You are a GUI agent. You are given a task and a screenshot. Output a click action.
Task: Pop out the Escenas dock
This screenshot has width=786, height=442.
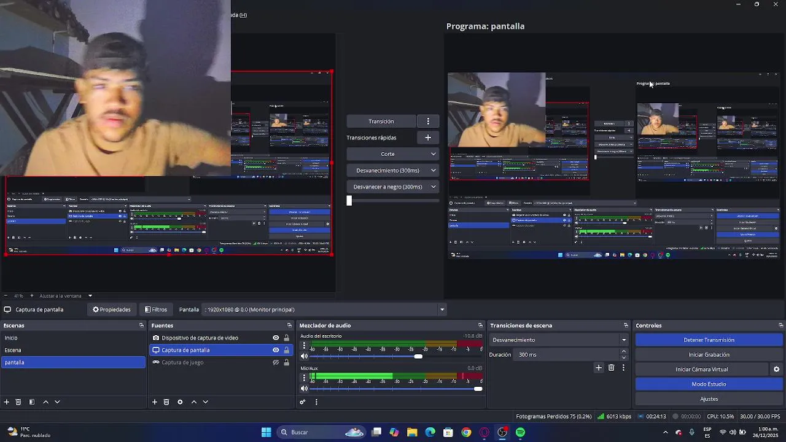click(141, 325)
